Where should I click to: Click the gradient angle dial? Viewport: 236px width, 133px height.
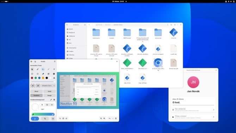point(35,107)
